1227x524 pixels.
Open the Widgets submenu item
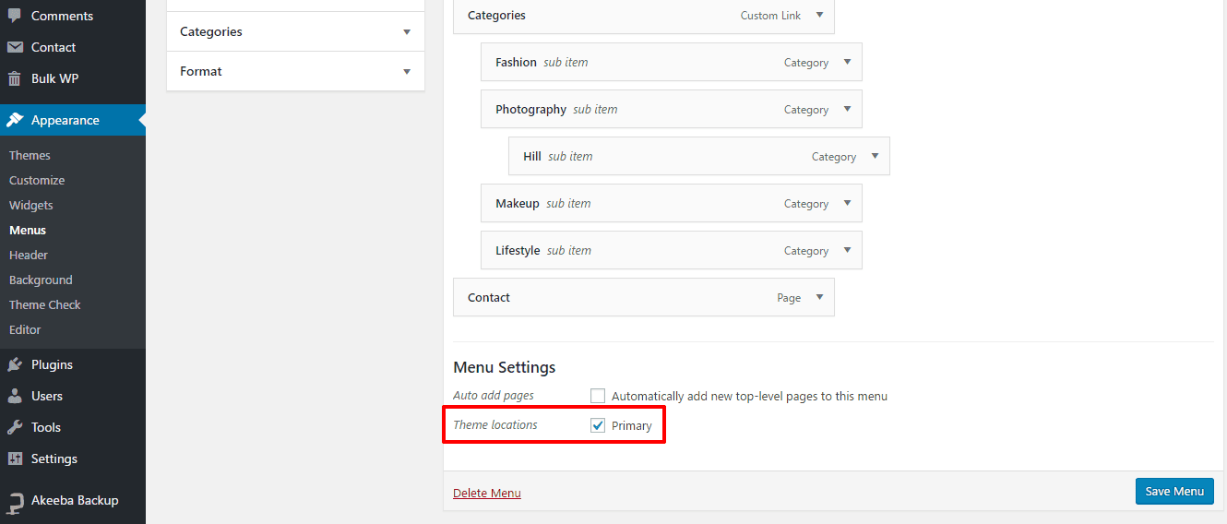pyautogui.click(x=31, y=205)
